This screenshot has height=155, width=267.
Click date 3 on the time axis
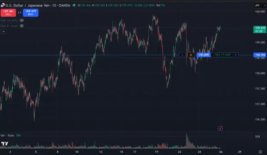[x=10, y=152]
